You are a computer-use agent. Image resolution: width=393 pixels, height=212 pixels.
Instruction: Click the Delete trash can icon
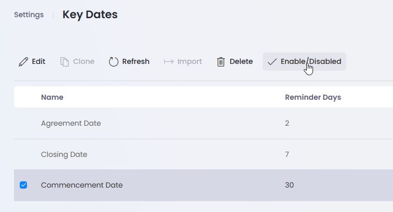coord(221,62)
